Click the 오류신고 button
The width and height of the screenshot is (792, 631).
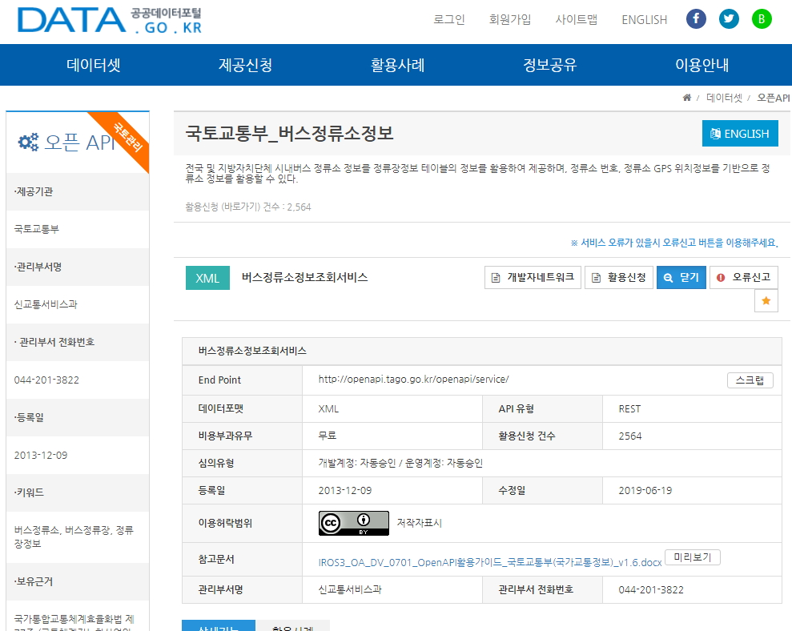pos(743,277)
